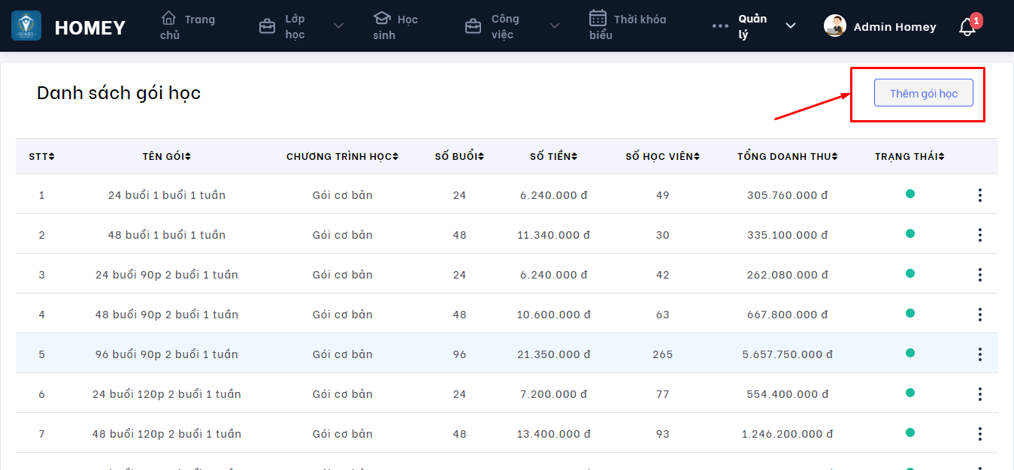
Task: Click the Trang chủ home icon
Action: click(x=169, y=18)
